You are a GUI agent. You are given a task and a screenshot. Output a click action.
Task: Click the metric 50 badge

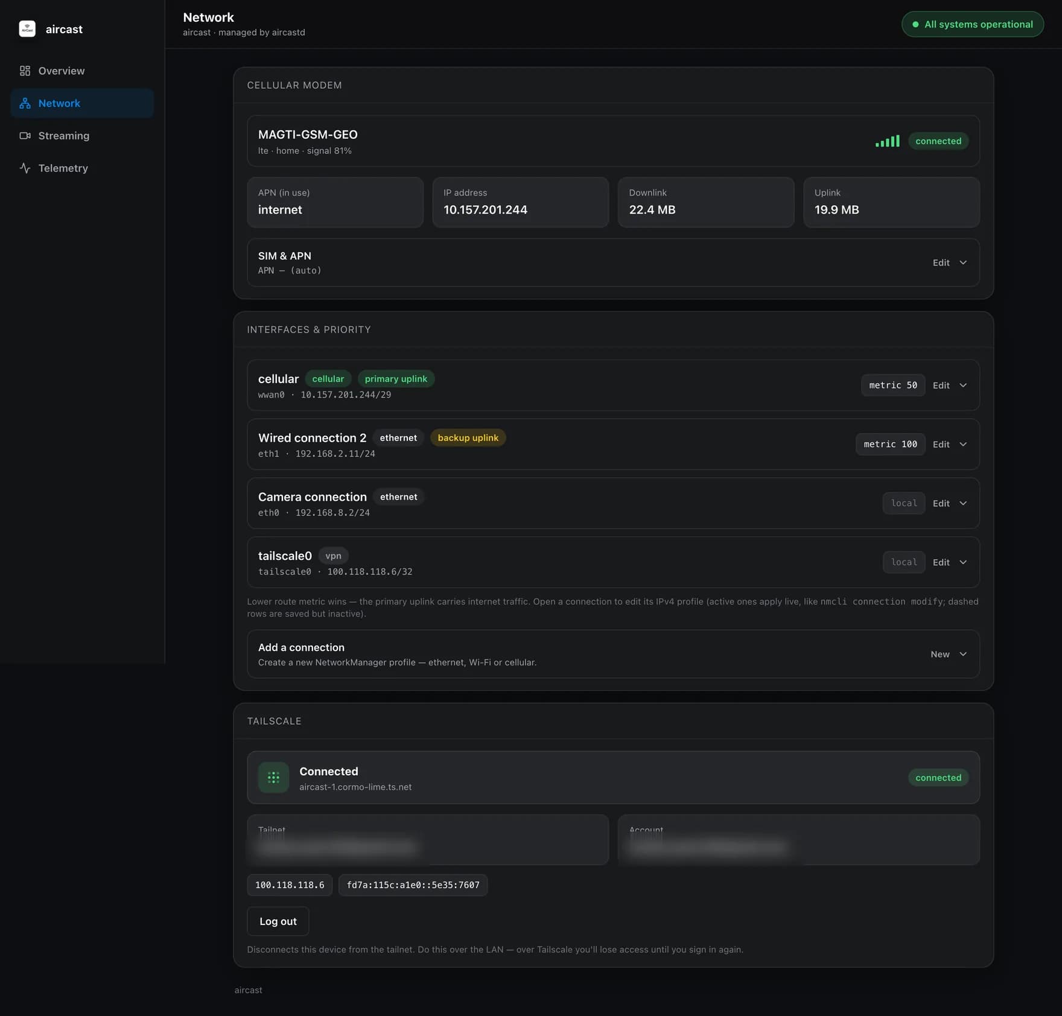coord(893,386)
